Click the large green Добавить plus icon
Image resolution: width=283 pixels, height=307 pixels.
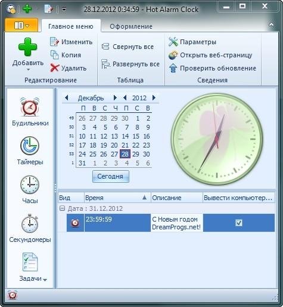[28, 47]
